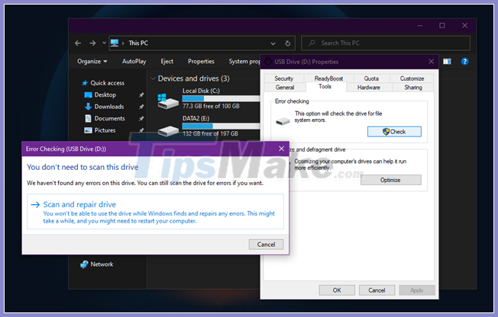
Task: Refresh the This PC view
Action: [288, 43]
